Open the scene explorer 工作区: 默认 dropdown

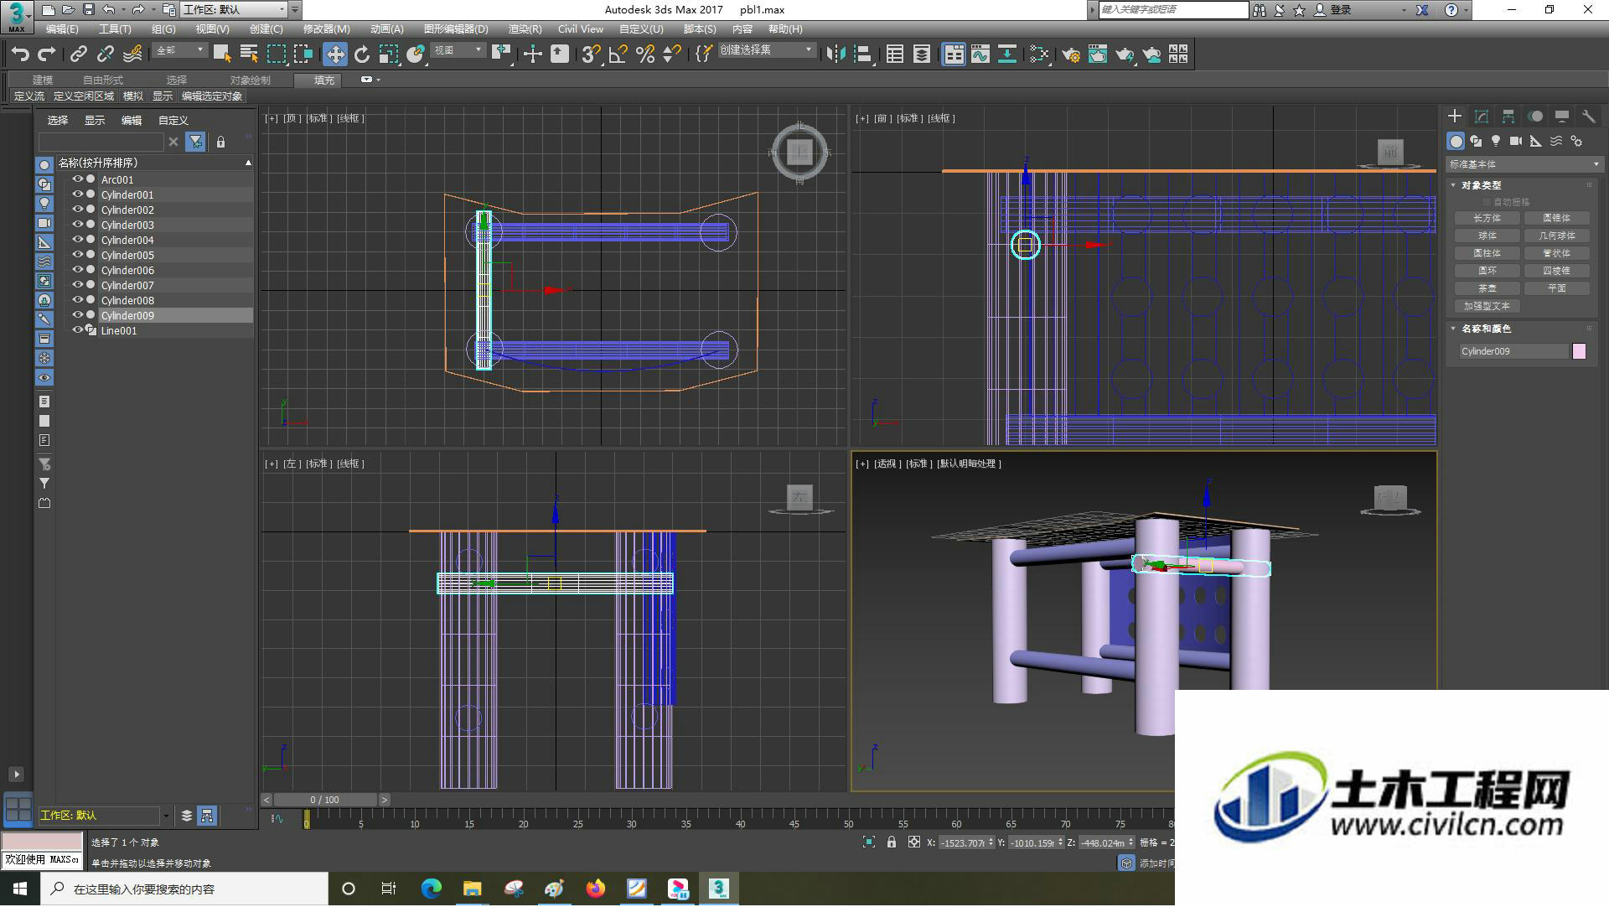(105, 816)
